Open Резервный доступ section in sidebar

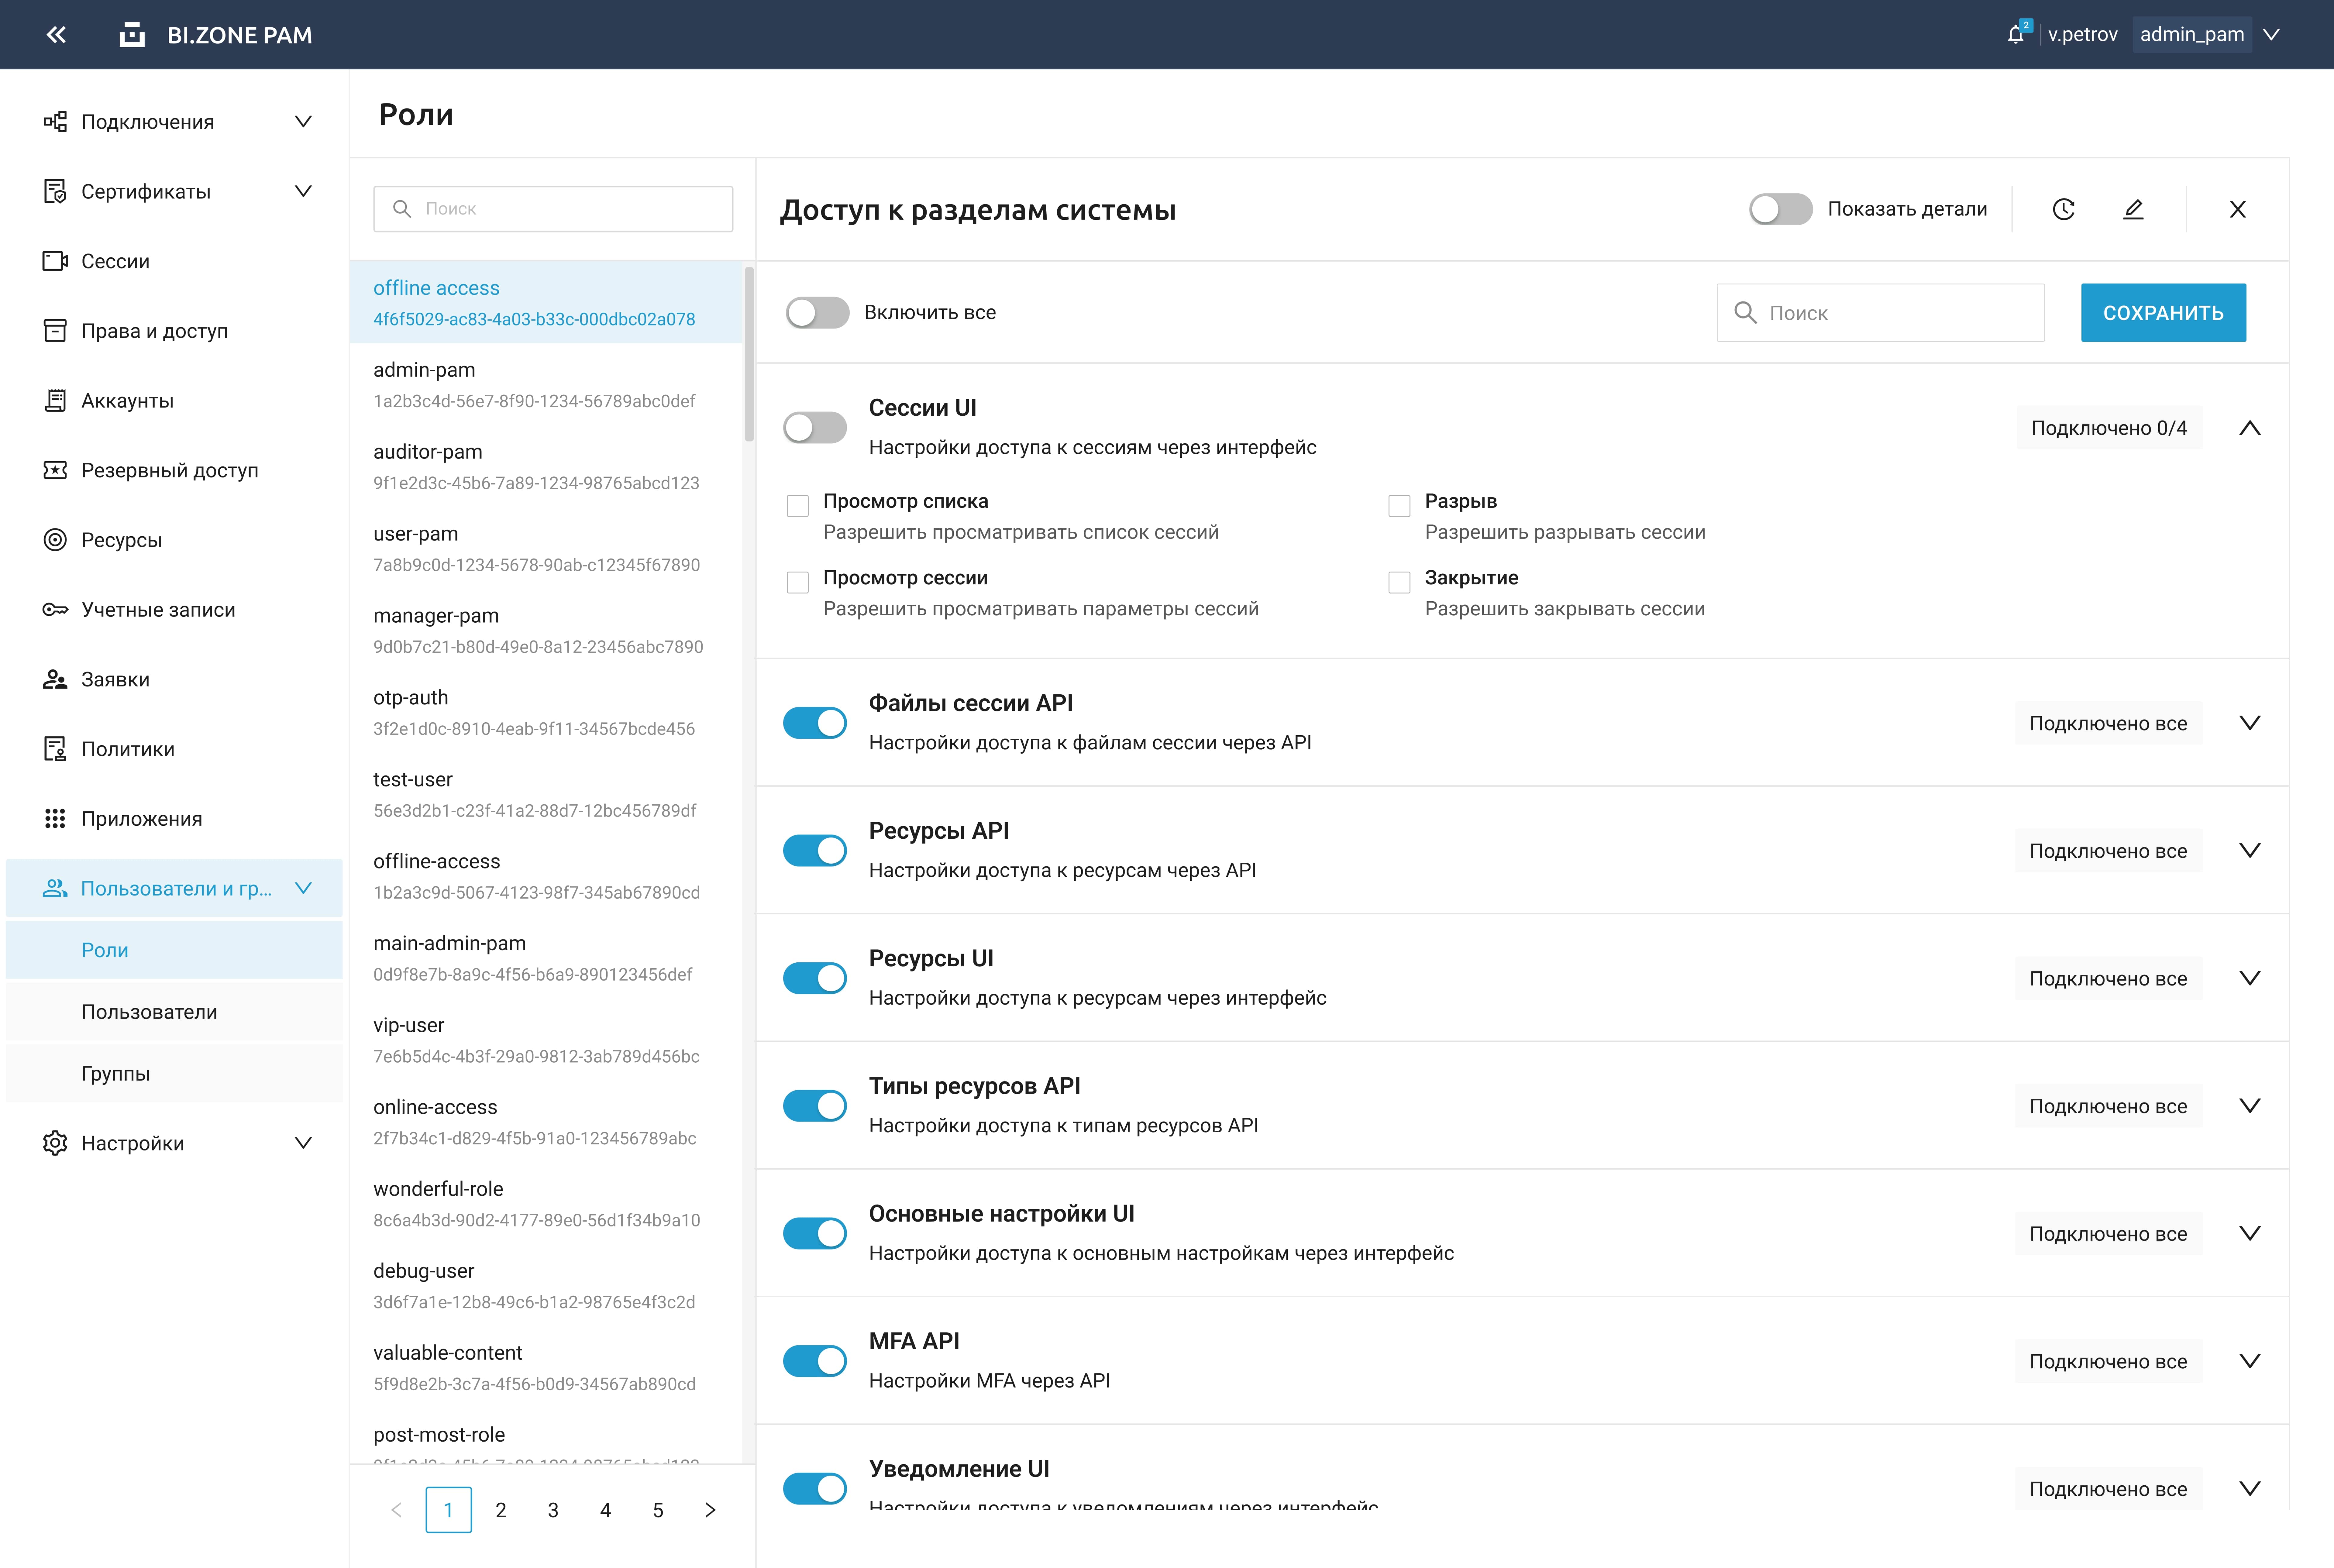pyautogui.click(x=169, y=470)
